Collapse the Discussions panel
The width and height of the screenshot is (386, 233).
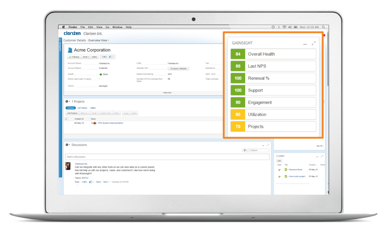(x=263, y=145)
